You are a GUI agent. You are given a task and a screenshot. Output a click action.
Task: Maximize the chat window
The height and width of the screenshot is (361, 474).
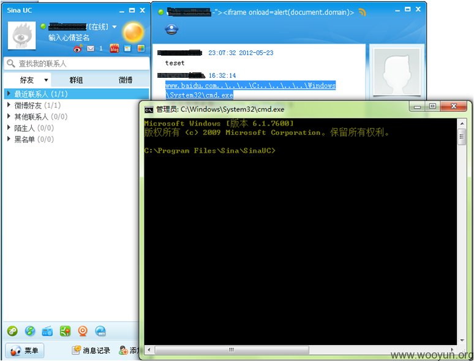(407, 9)
